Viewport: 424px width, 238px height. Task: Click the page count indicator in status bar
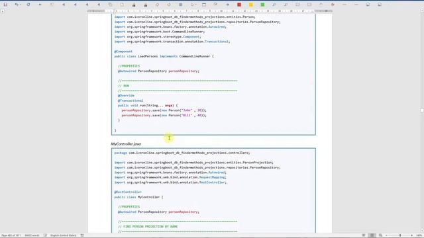click(11, 235)
